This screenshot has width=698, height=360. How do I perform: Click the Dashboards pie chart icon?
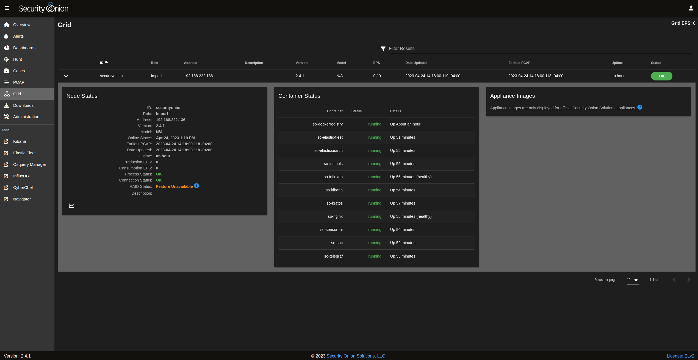click(x=7, y=48)
